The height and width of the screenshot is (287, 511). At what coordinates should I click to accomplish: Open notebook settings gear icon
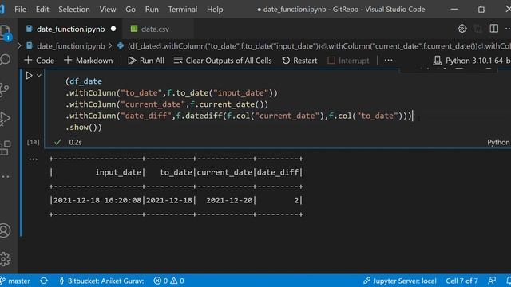[x=462, y=29]
